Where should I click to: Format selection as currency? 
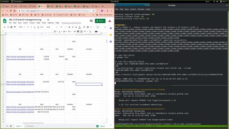tap(28, 27)
